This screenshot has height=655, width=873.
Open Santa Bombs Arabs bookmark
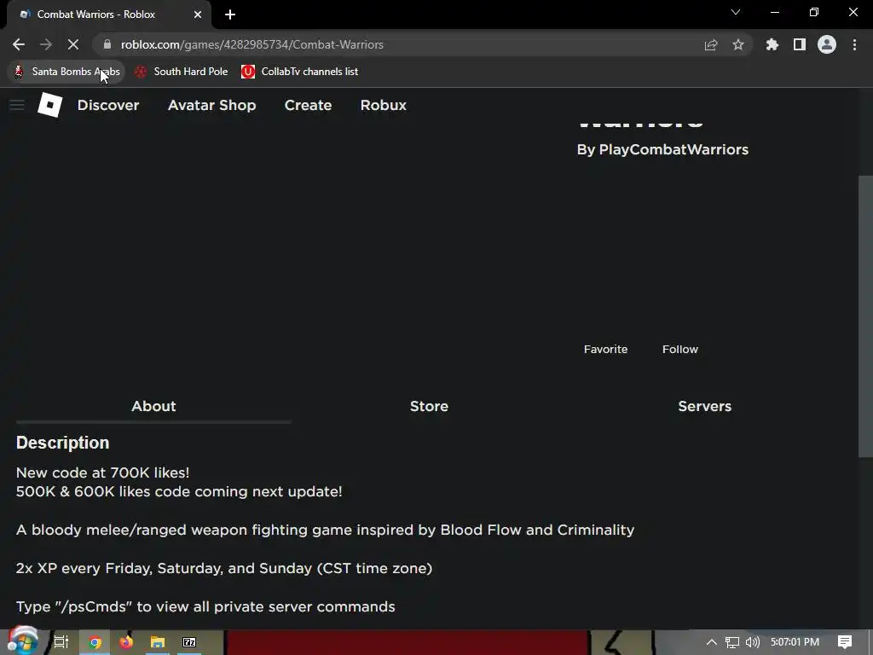66,72
